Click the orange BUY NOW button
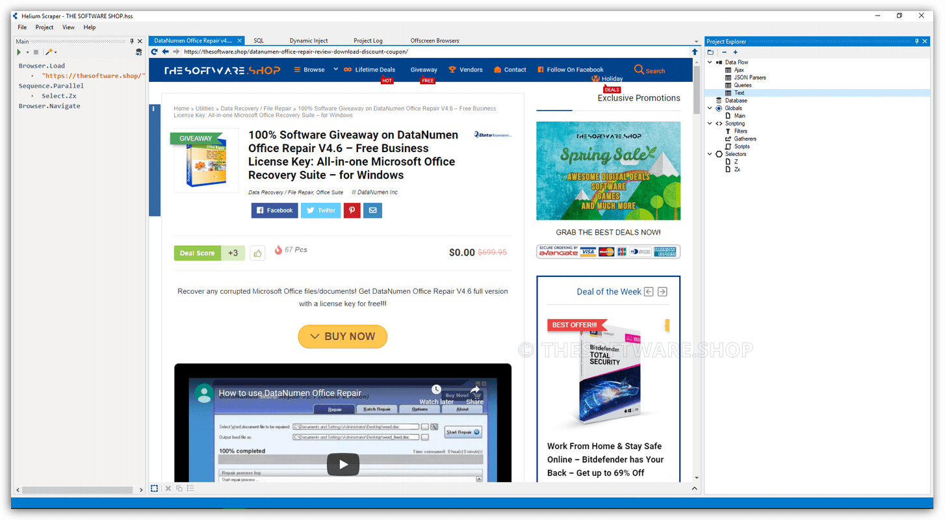 343,336
